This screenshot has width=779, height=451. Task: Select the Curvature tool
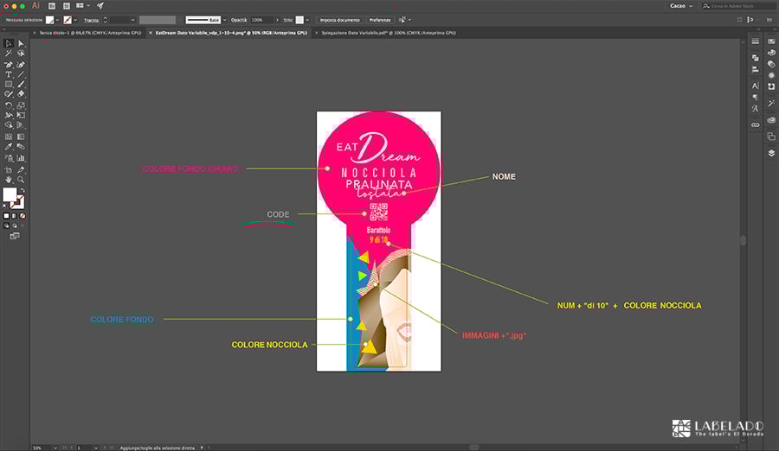coord(21,65)
